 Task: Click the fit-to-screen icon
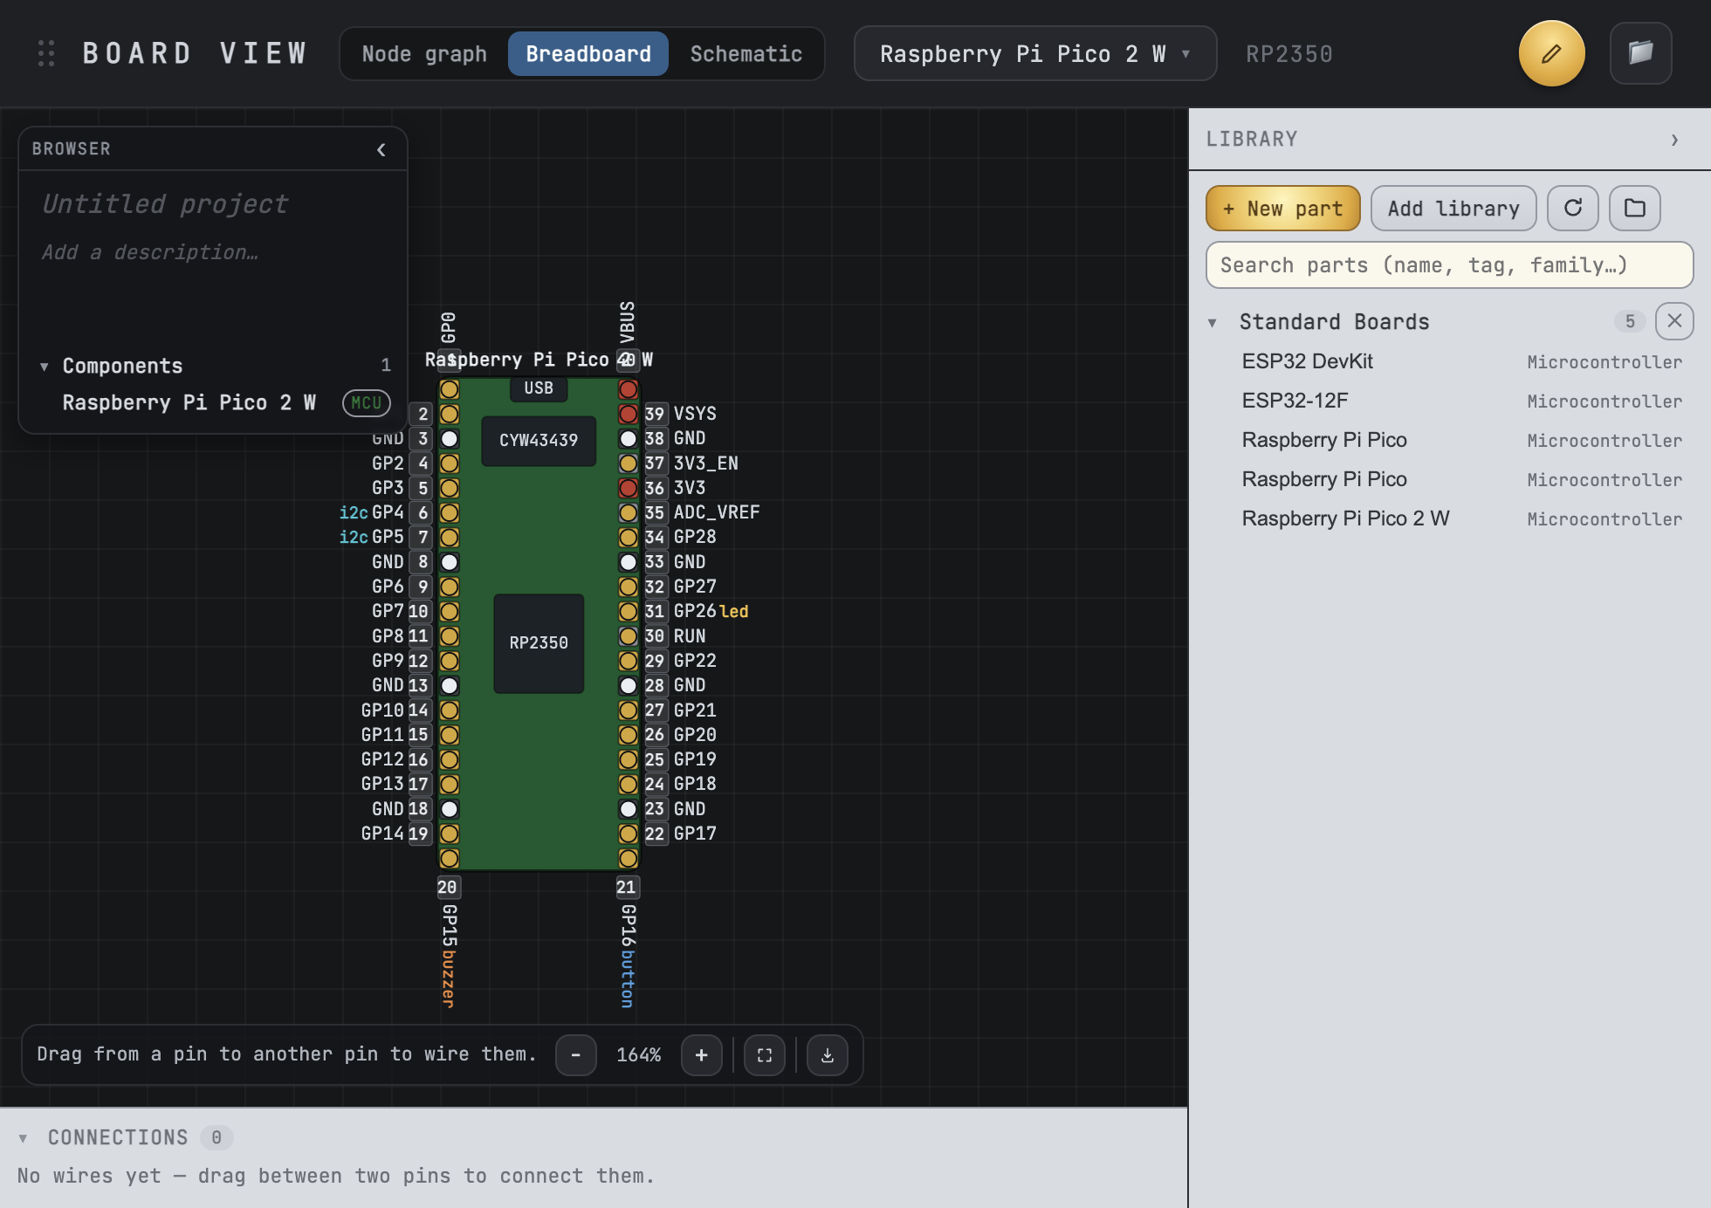coord(765,1055)
